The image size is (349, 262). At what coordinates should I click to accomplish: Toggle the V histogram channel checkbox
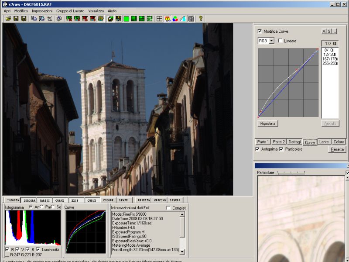click(17, 249)
